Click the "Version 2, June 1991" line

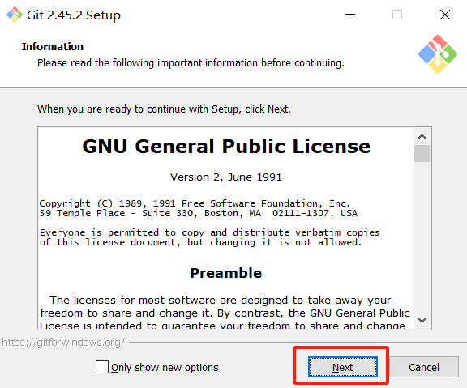point(226,177)
